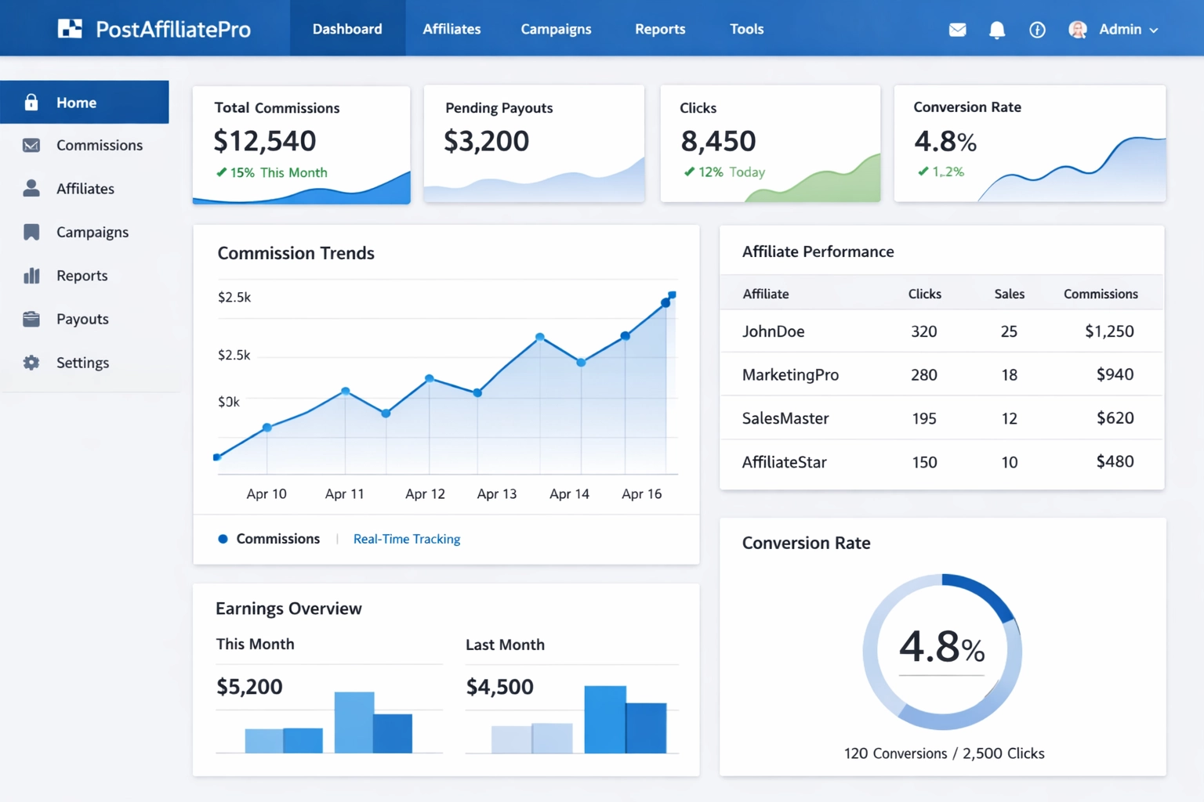The width and height of the screenshot is (1204, 802).
Task: Click the bell notification icon
Action: (996, 29)
